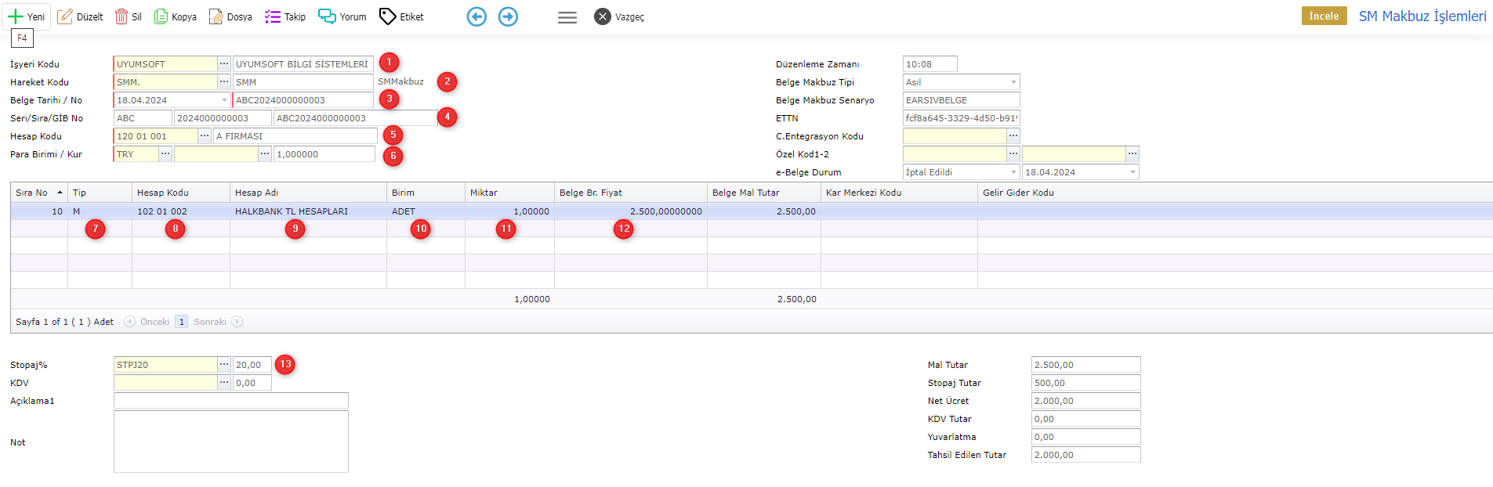Select the ADET unit cell
1493x487 pixels.
tap(426, 211)
